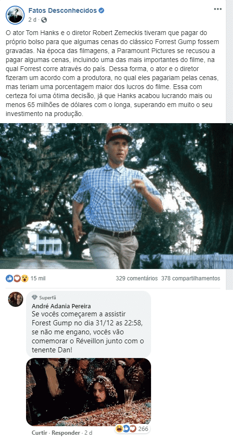Screen dimensions: 233x439
Task: Click the Fatos Desconhecidos profile picture
Action: (x=15, y=15)
